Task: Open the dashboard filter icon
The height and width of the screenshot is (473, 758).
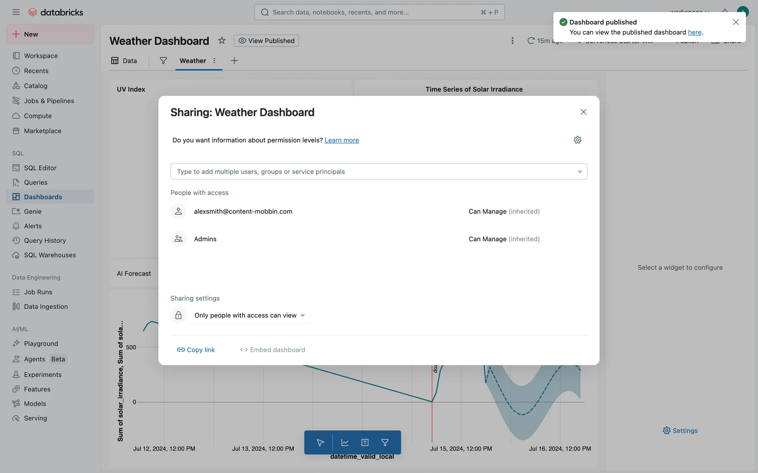Action: pos(163,61)
